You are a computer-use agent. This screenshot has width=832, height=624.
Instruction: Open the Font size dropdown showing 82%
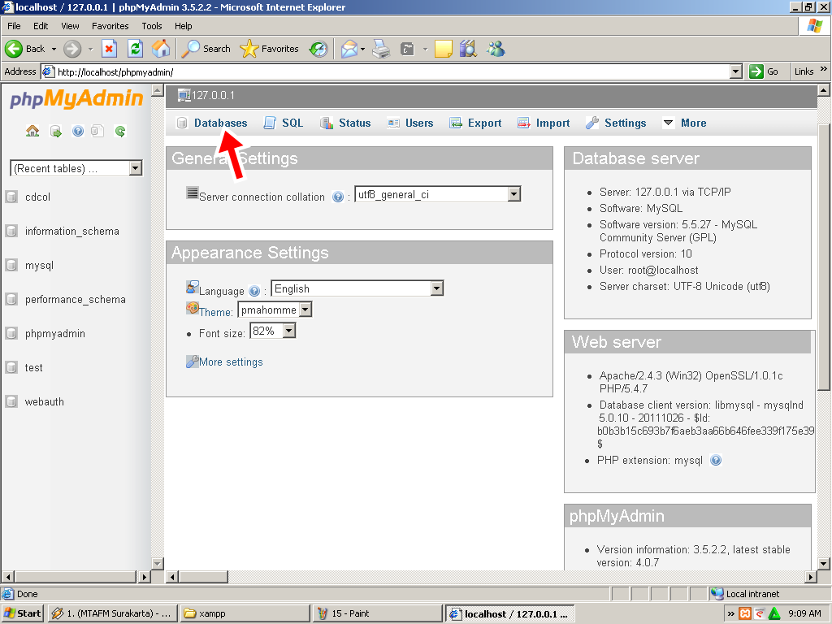click(288, 331)
